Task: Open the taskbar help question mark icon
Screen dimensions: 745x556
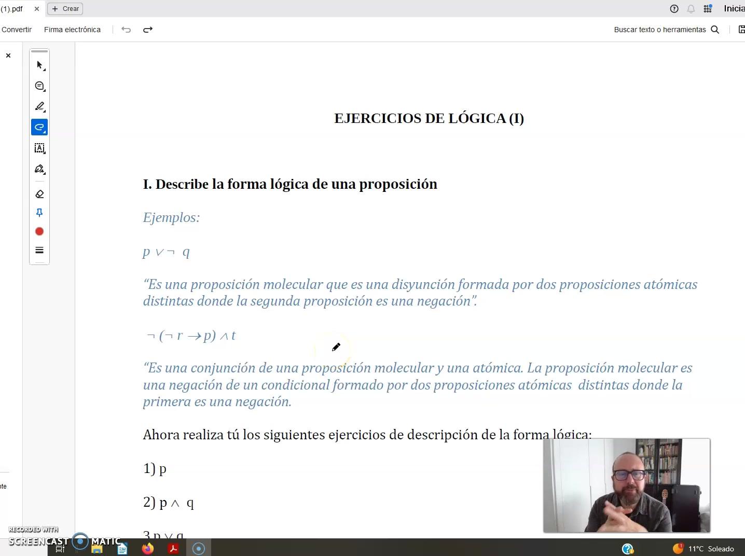Action: [x=628, y=549]
